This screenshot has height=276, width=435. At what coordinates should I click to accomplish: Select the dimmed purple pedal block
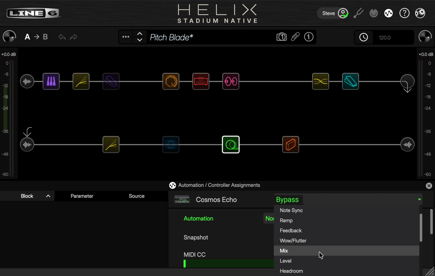[x=111, y=81]
